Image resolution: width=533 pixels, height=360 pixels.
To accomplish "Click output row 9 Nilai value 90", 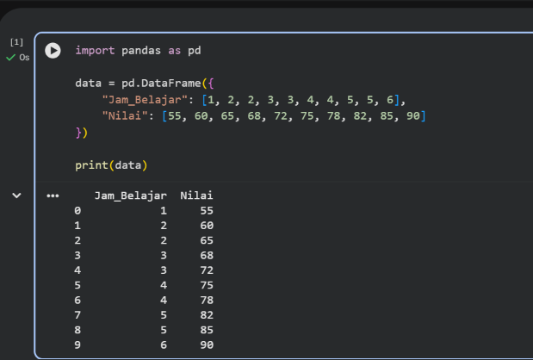I will [207, 345].
